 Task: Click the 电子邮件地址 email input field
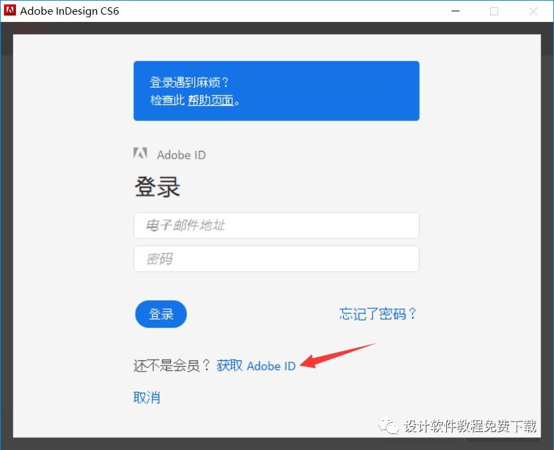coord(276,225)
